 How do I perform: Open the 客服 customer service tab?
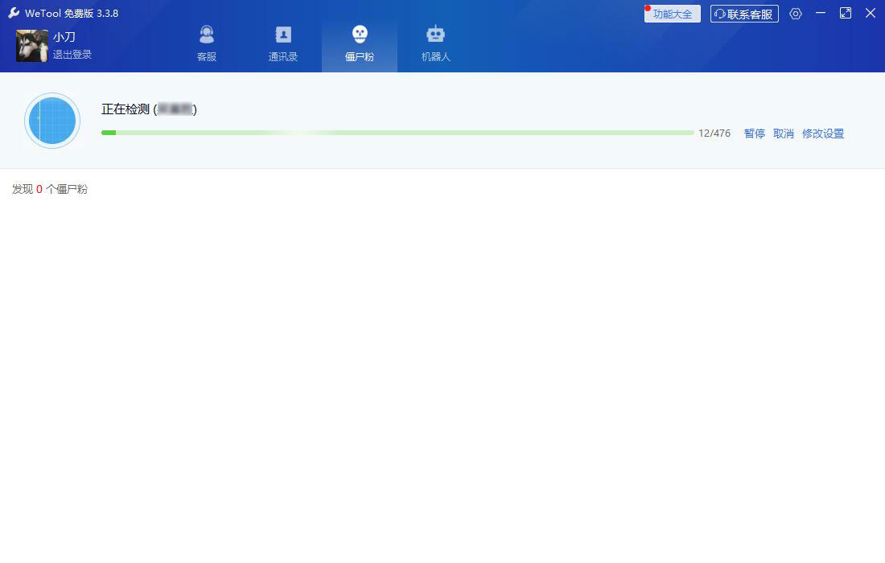(207, 43)
